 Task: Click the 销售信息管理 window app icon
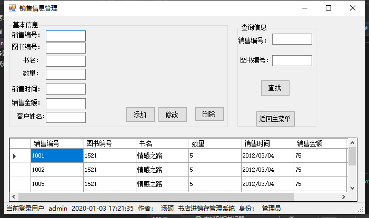[13, 8]
